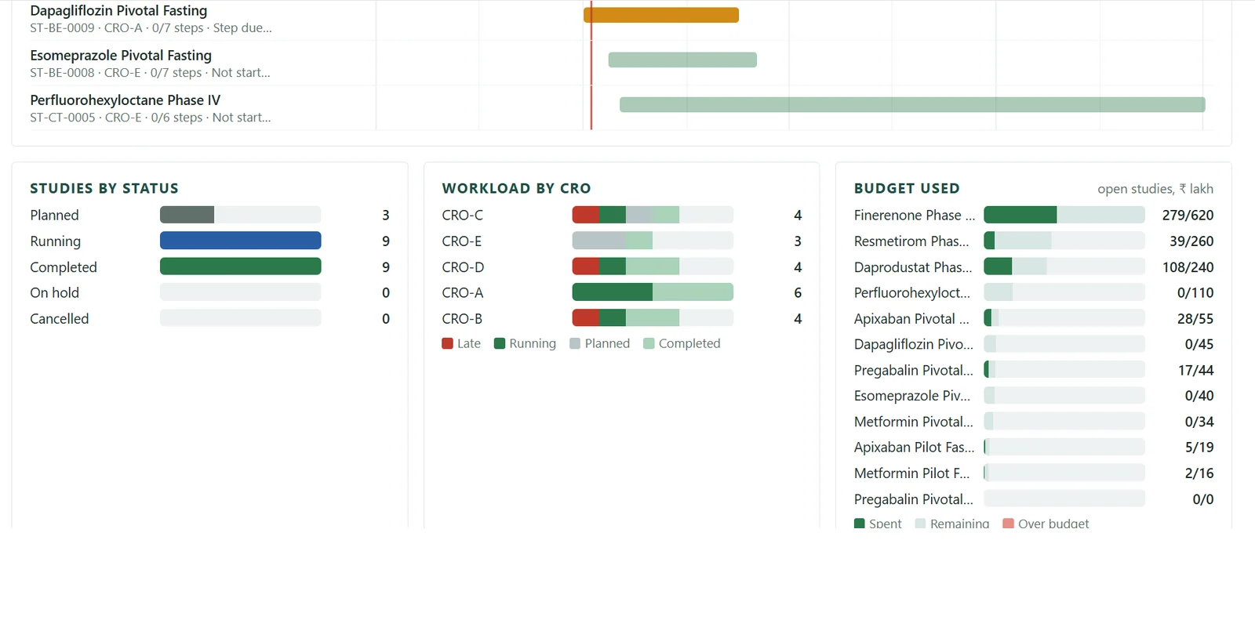Viewport: 1255px width, 627px height.
Task: Click the Daprodustat Phas... budget bar
Action: pyautogui.click(x=1064, y=266)
